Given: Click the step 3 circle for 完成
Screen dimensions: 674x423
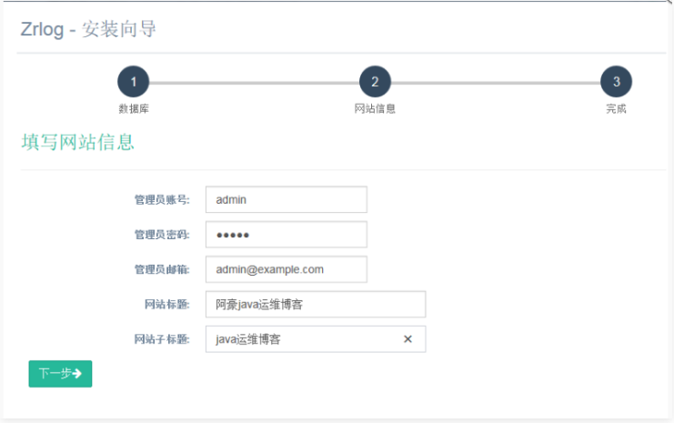Looking at the screenshot, I should click(616, 82).
